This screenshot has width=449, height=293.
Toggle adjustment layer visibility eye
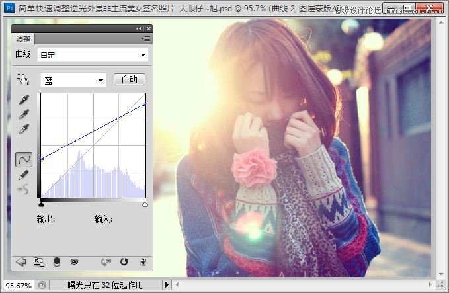tap(74, 262)
